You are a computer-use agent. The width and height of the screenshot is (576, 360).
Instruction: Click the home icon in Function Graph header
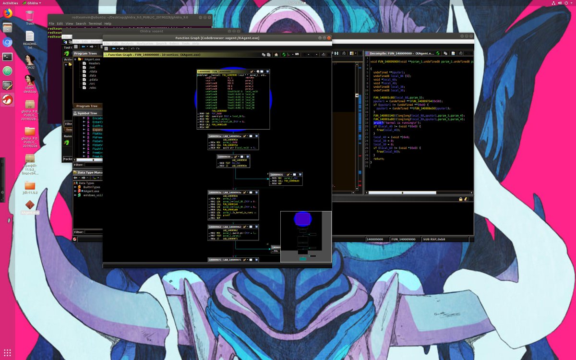tap(276, 55)
